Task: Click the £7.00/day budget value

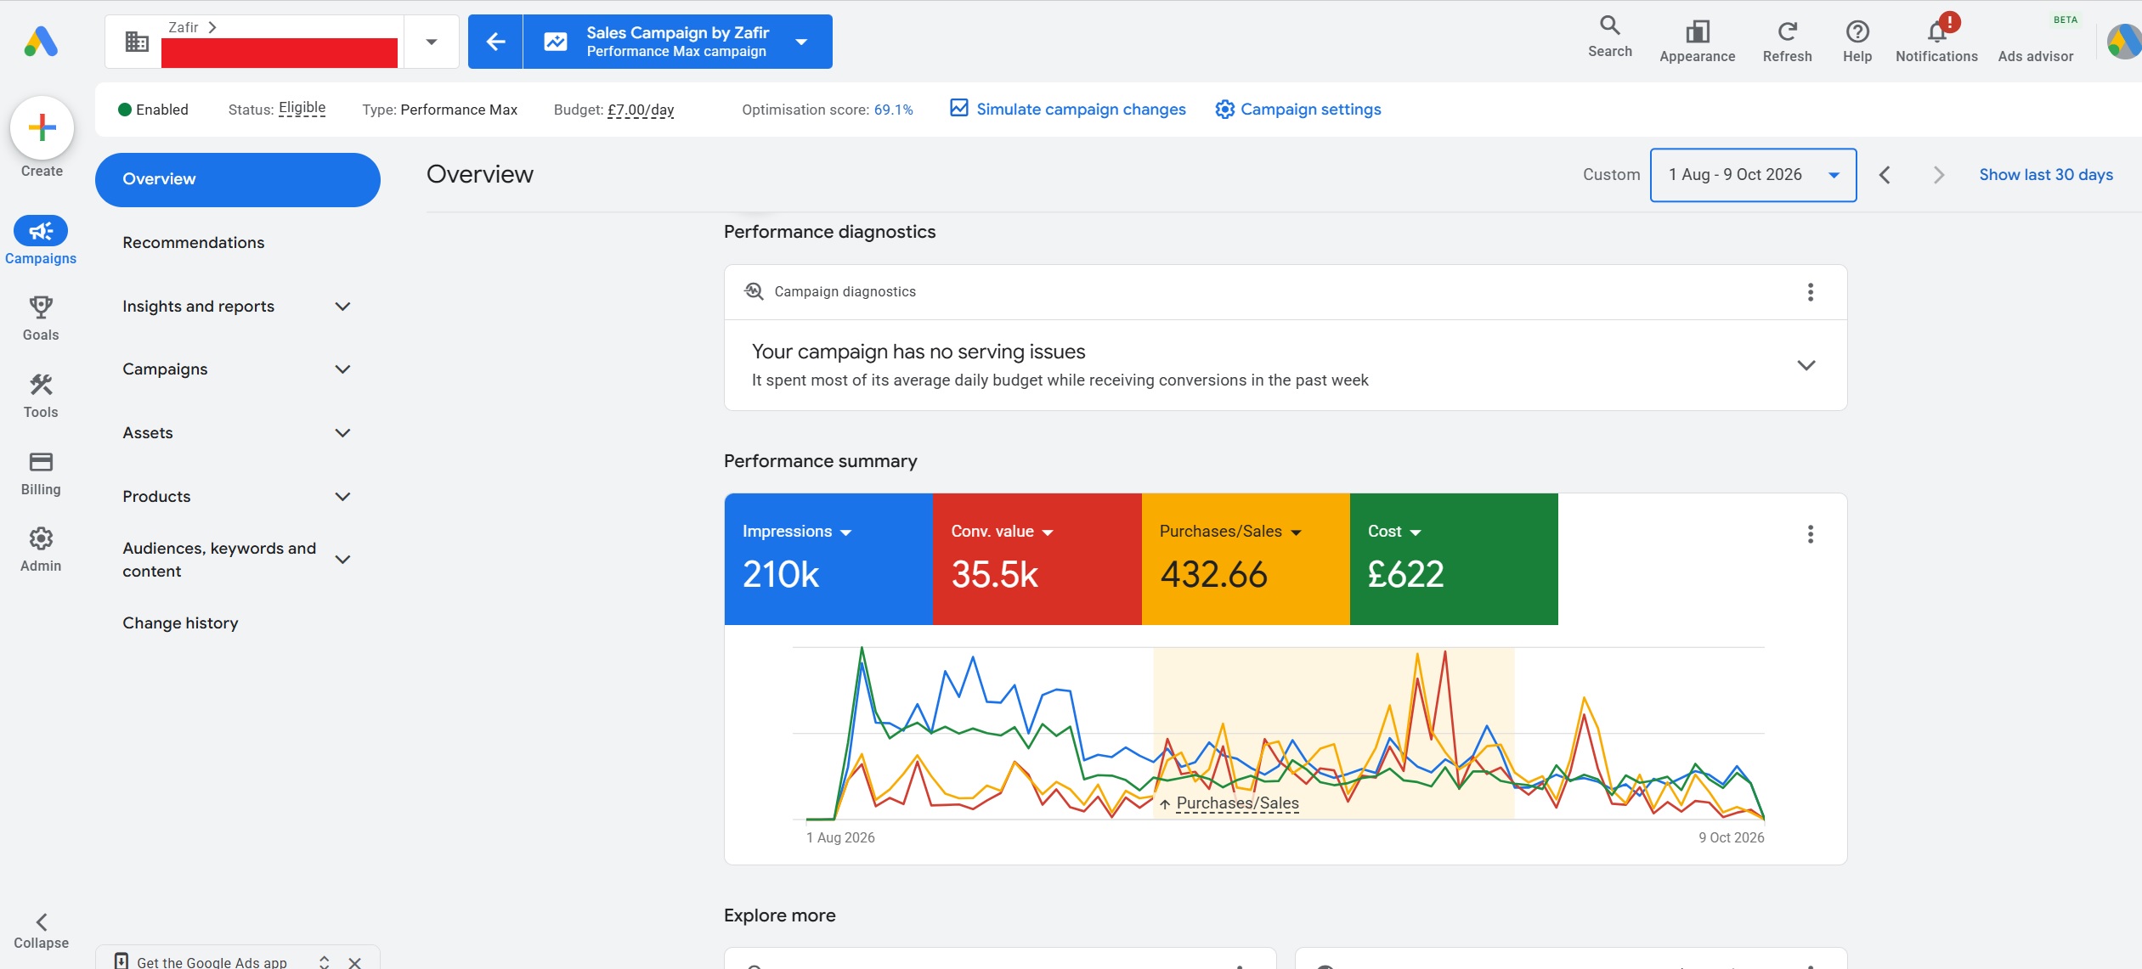Action: coord(641,110)
